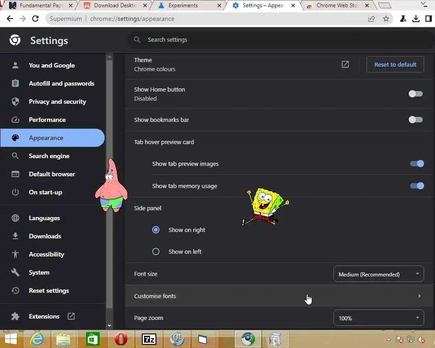Go back with the browser back arrow

coord(10,19)
